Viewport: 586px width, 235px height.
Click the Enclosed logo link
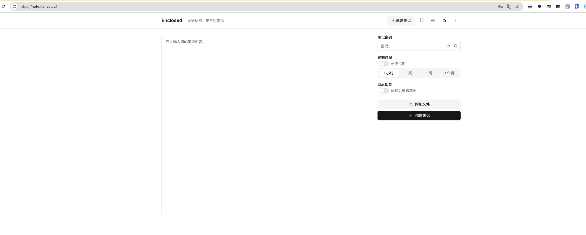(x=172, y=20)
